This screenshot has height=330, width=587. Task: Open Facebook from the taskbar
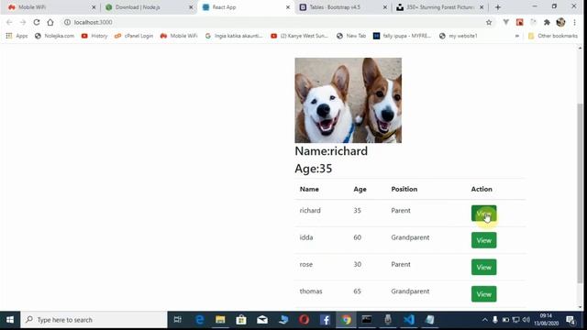pos(325,320)
